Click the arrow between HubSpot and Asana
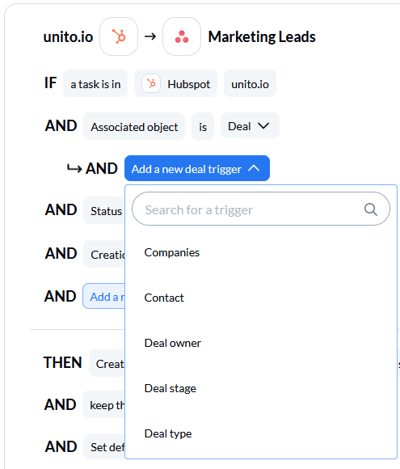 point(150,36)
